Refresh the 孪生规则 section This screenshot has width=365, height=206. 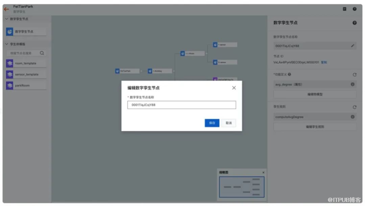coord(354,107)
